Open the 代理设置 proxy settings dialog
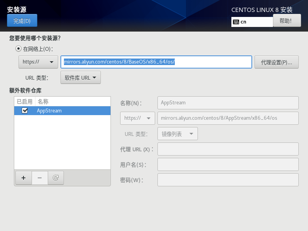This screenshot has height=231, width=308. pyautogui.click(x=276, y=62)
